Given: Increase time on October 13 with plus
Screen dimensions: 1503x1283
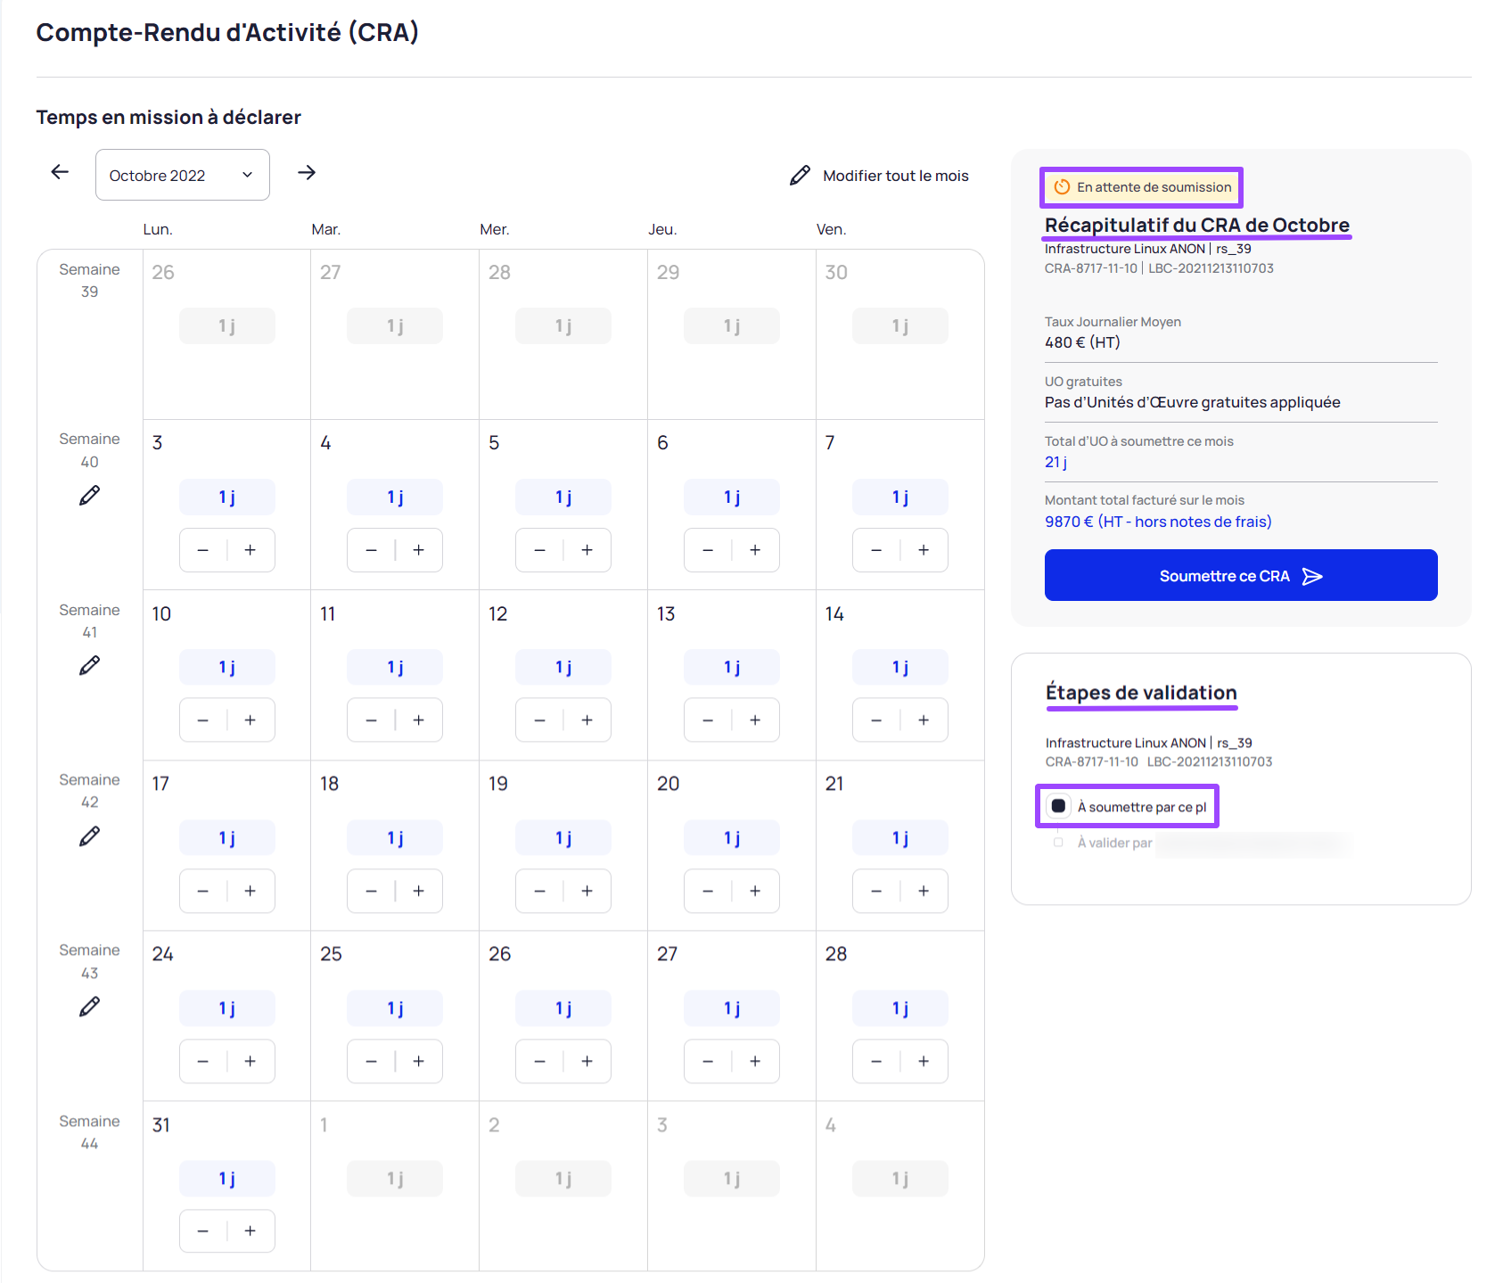Looking at the screenshot, I should pyautogui.click(x=755, y=720).
